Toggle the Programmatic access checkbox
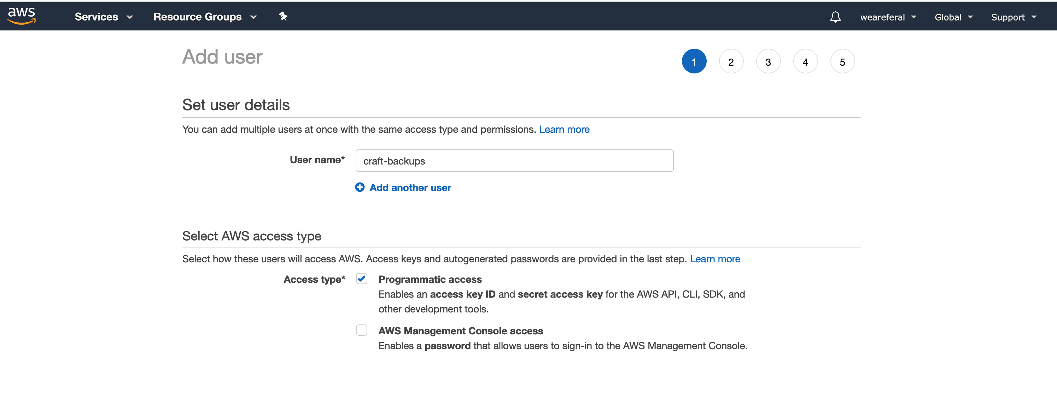This screenshot has height=418, width=1057. coord(361,279)
